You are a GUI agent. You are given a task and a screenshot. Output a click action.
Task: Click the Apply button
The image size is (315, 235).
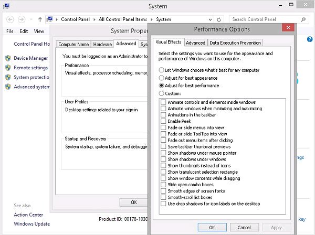[x=276, y=227]
